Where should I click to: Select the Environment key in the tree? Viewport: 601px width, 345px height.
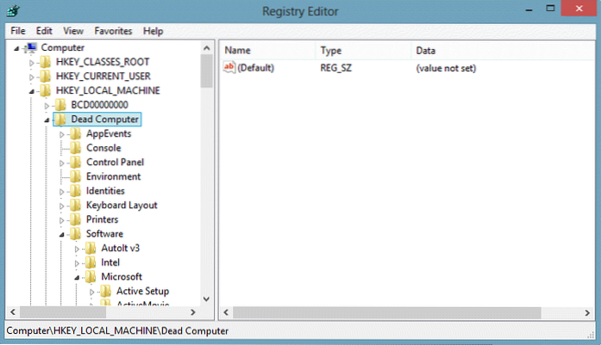[x=113, y=176]
